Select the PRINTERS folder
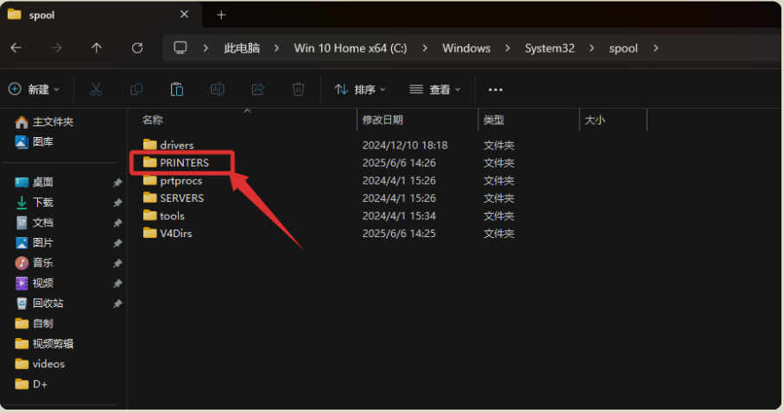 coord(184,162)
